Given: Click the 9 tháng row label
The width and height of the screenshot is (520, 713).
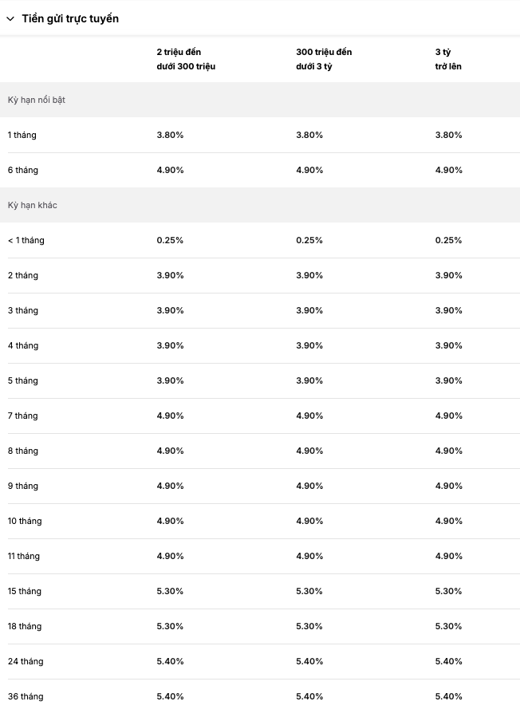Looking at the screenshot, I should [x=22, y=486].
